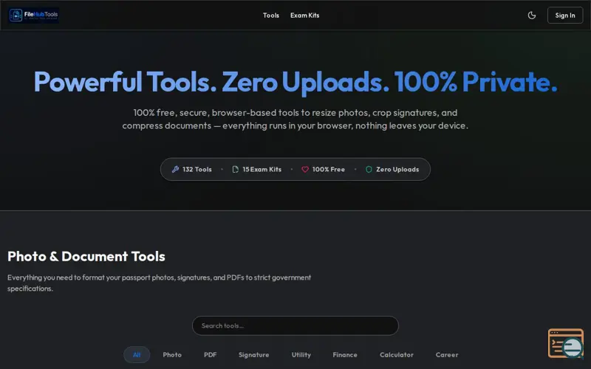The image size is (591, 369).
Task: Click the shield icon beside Zero Uploads
Action: click(x=369, y=170)
